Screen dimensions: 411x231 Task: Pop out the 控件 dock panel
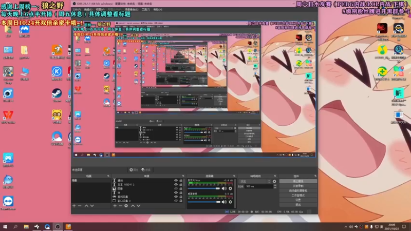click(x=315, y=176)
